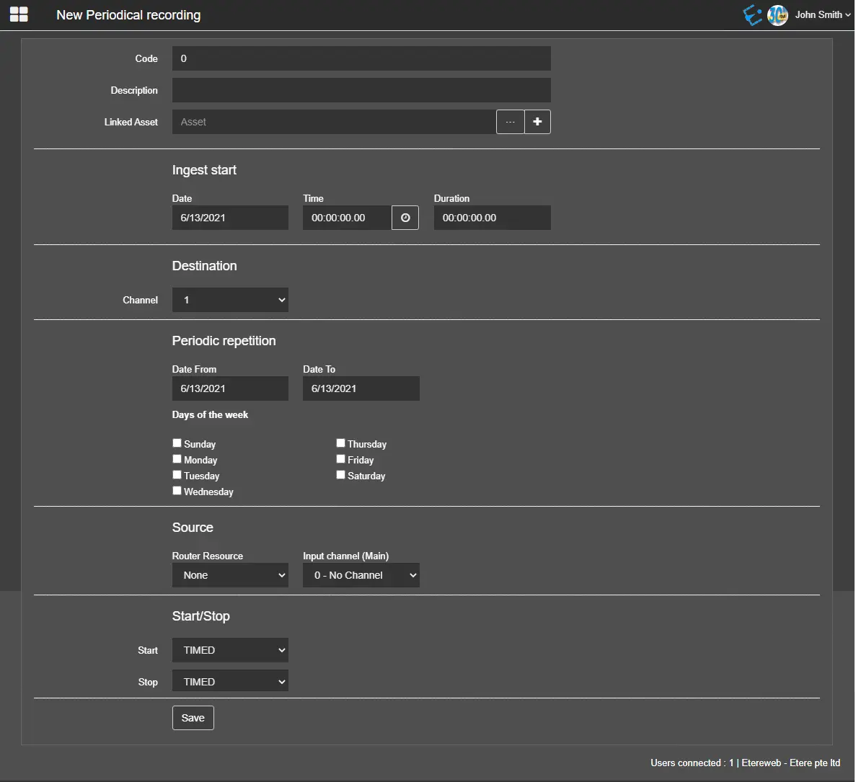Click the Description text field
Viewport: 856px width, 782px height.
click(361, 90)
